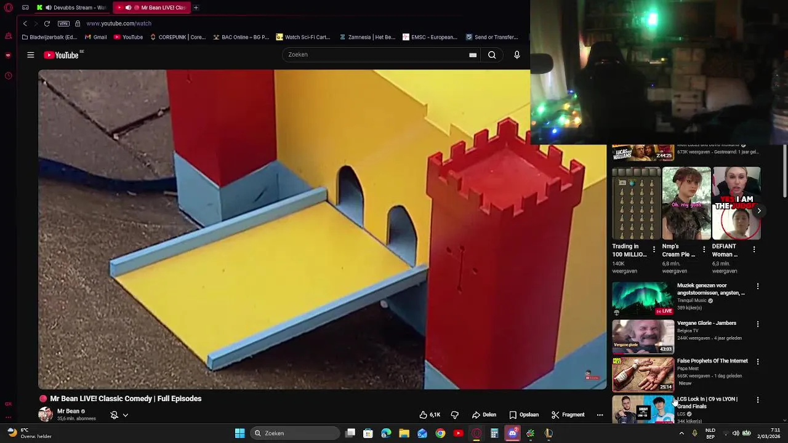Image resolution: width=788 pixels, height=443 pixels.
Task: Open the Nmp's Cream Pie short
Action: tap(686, 203)
